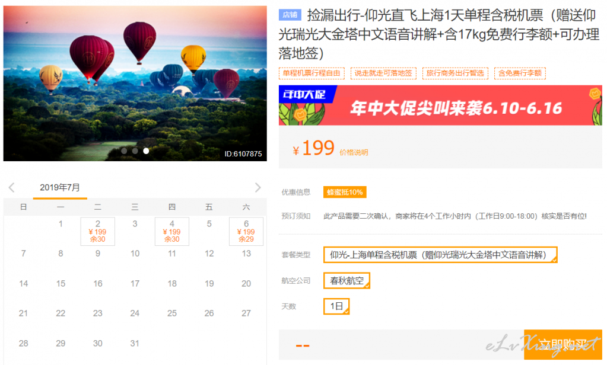Click calendar date 3

point(135,223)
